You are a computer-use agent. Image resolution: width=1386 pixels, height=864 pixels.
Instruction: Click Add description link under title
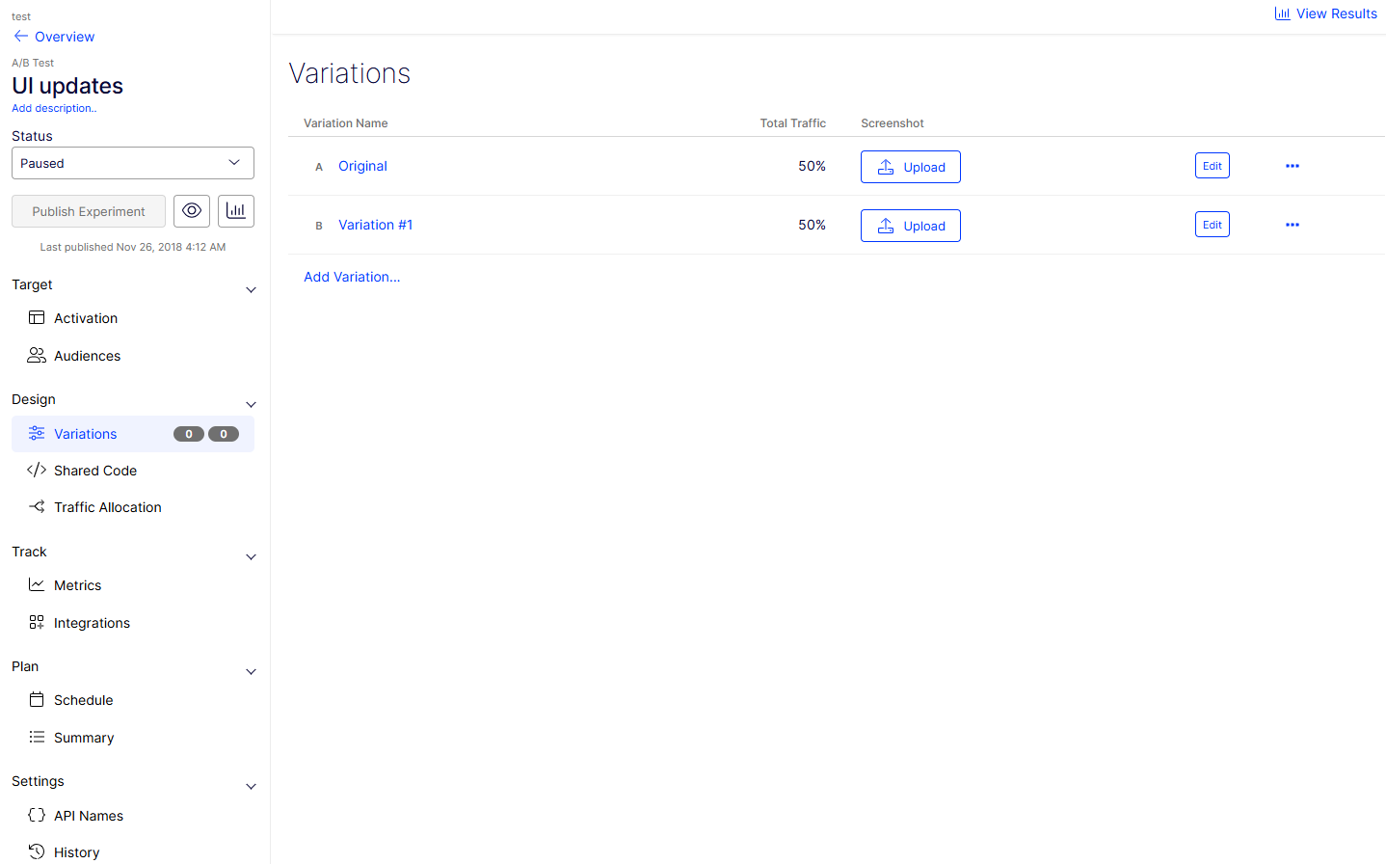[54, 108]
